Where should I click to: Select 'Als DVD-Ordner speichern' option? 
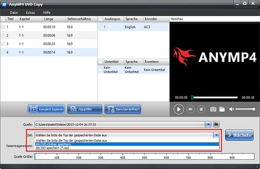127,144
